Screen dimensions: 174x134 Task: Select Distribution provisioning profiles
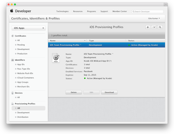coord(23,117)
